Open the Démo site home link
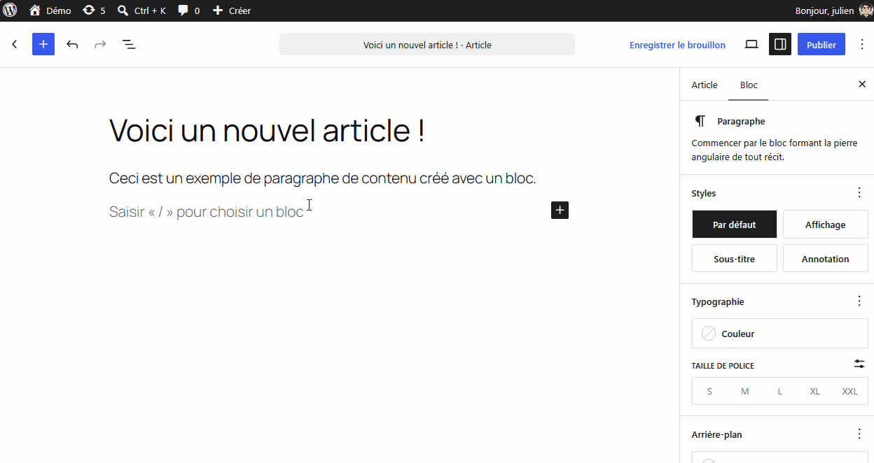 (x=50, y=10)
